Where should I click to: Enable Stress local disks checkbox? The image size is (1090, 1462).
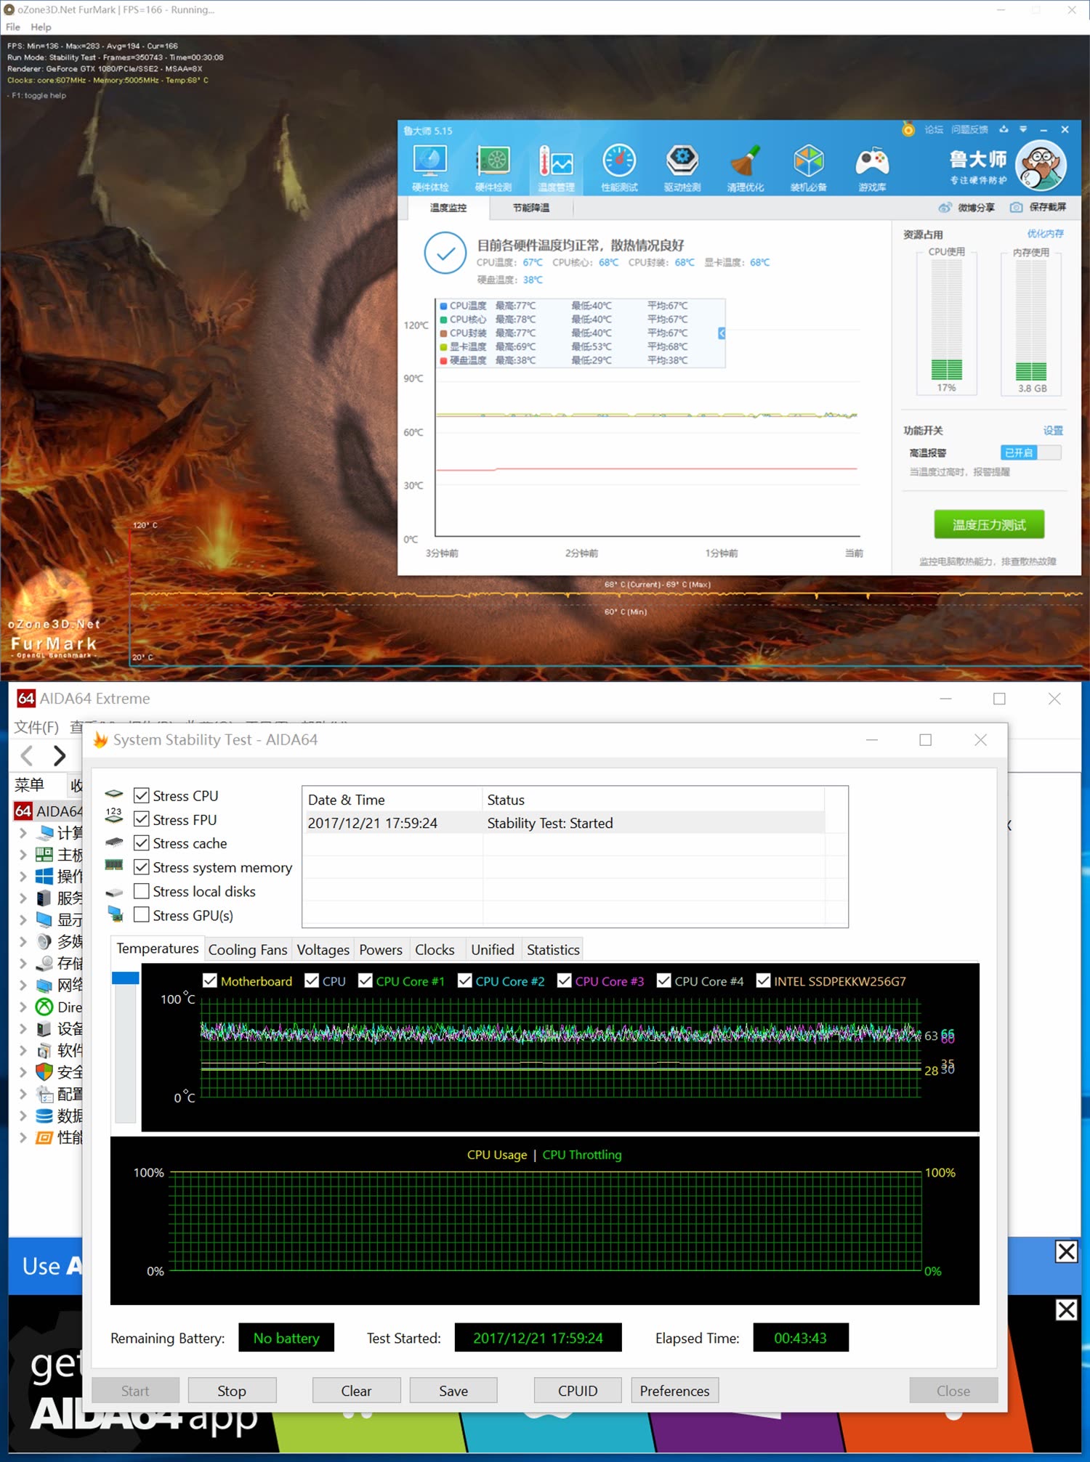pyautogui.click(x=142, y=891)
